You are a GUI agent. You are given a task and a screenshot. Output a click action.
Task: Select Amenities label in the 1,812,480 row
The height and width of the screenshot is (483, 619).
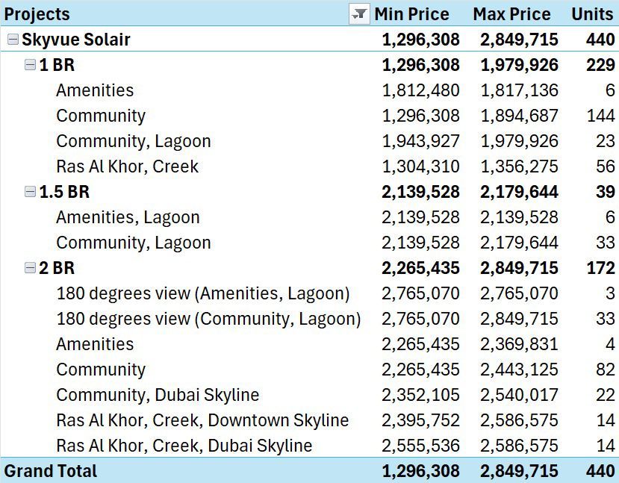[x=95, y=90]
